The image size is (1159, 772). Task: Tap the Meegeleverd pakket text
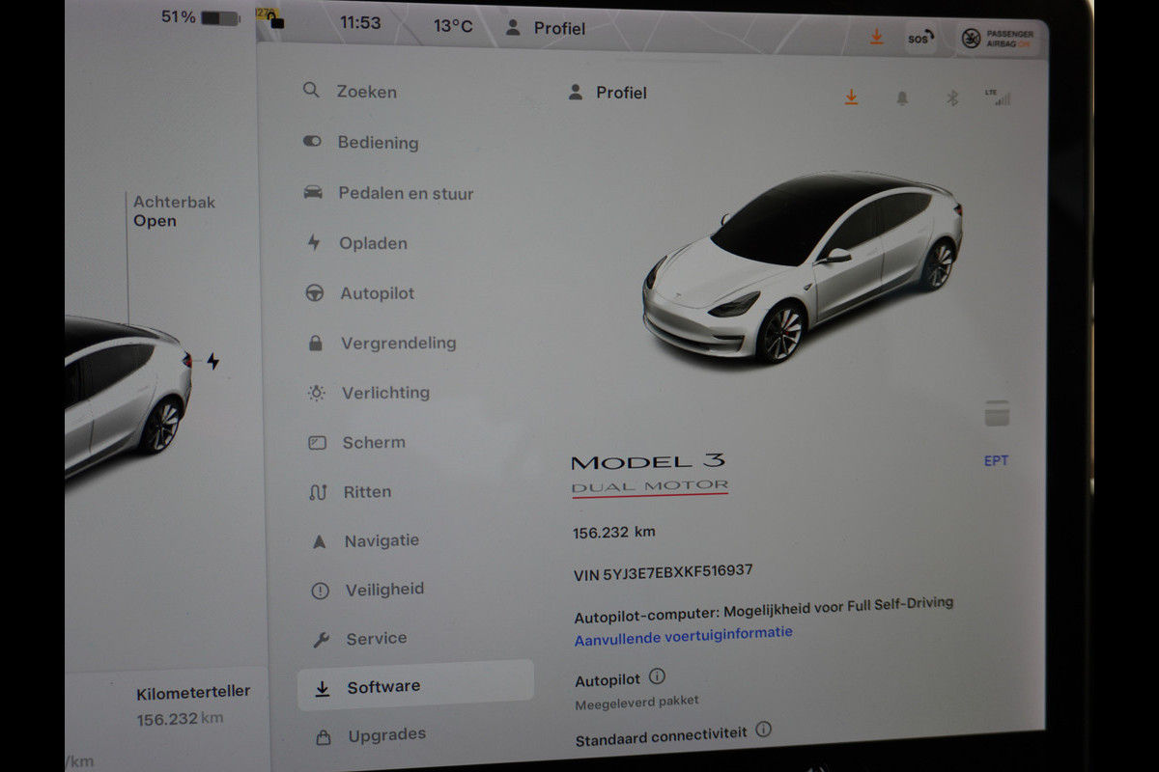coord(636,703)
